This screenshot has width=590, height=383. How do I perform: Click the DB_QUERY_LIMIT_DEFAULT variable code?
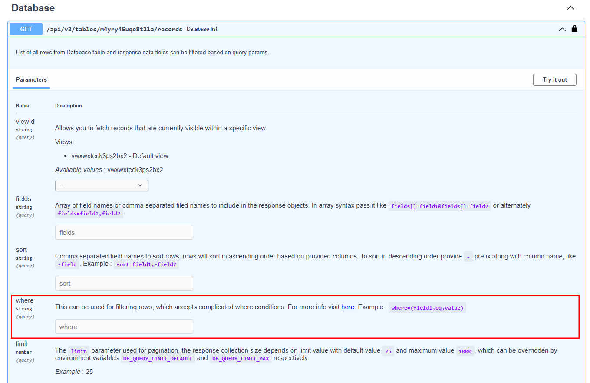click(158, 359)
